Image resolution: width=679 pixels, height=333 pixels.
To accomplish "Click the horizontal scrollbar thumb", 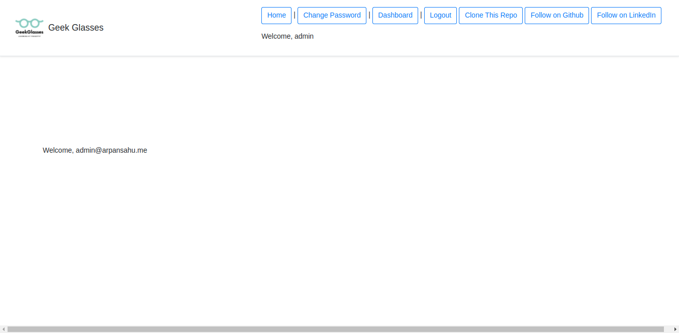I will click(335, 329).
